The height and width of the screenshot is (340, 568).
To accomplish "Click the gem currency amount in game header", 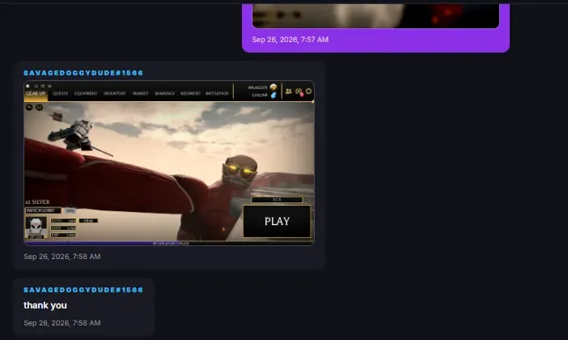I will pos(260,95).
